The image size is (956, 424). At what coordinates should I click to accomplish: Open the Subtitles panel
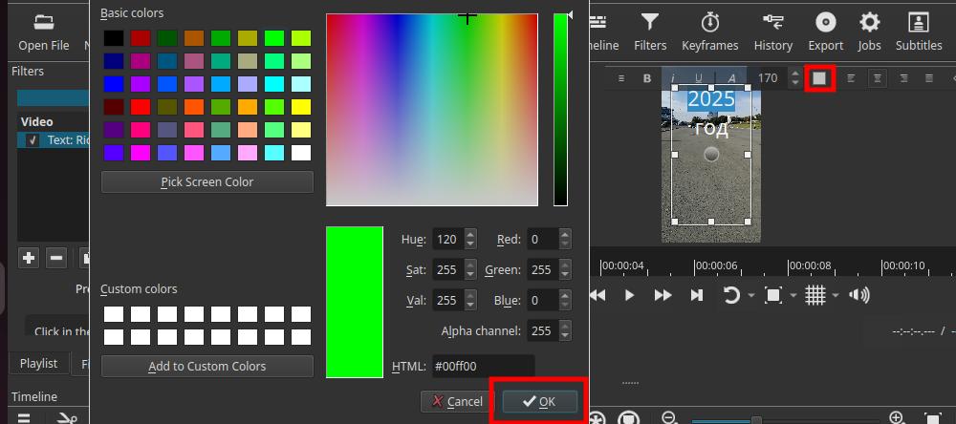click(x=918, y=31)
